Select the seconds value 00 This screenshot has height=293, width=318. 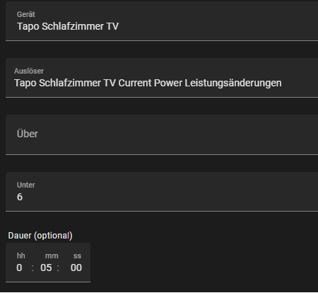coord(76,268)
